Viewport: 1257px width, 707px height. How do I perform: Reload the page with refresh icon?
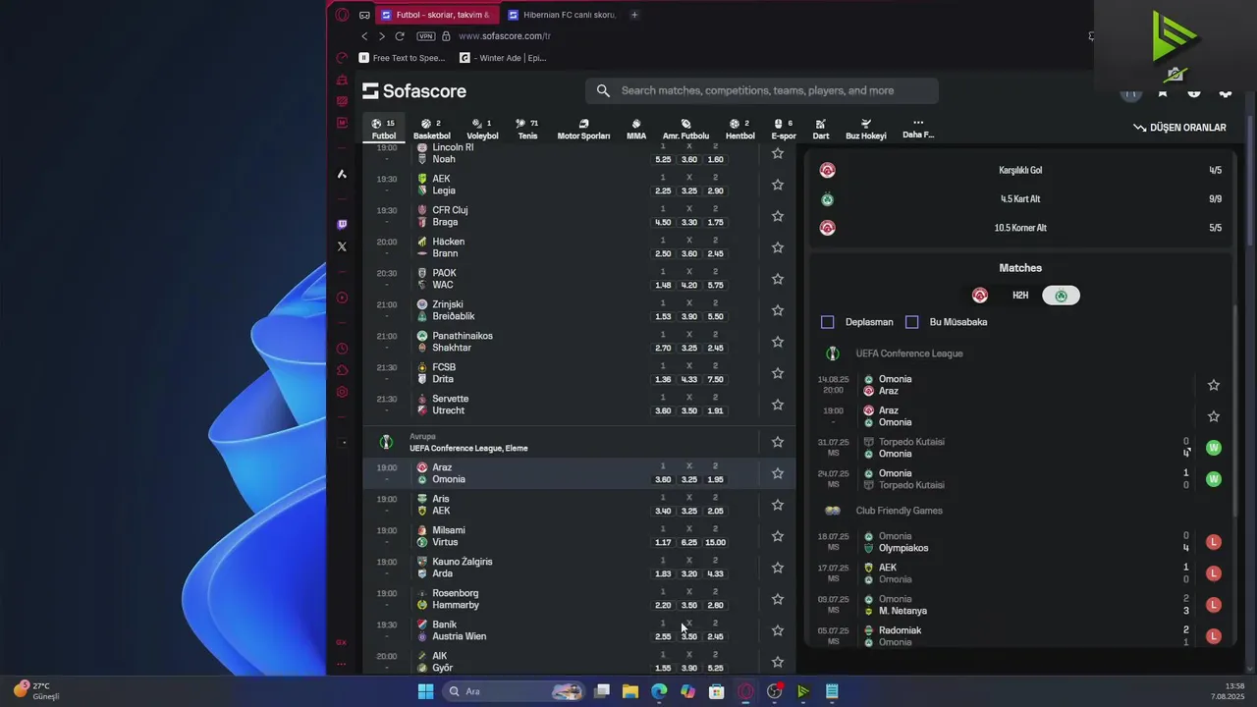(400, 36)
